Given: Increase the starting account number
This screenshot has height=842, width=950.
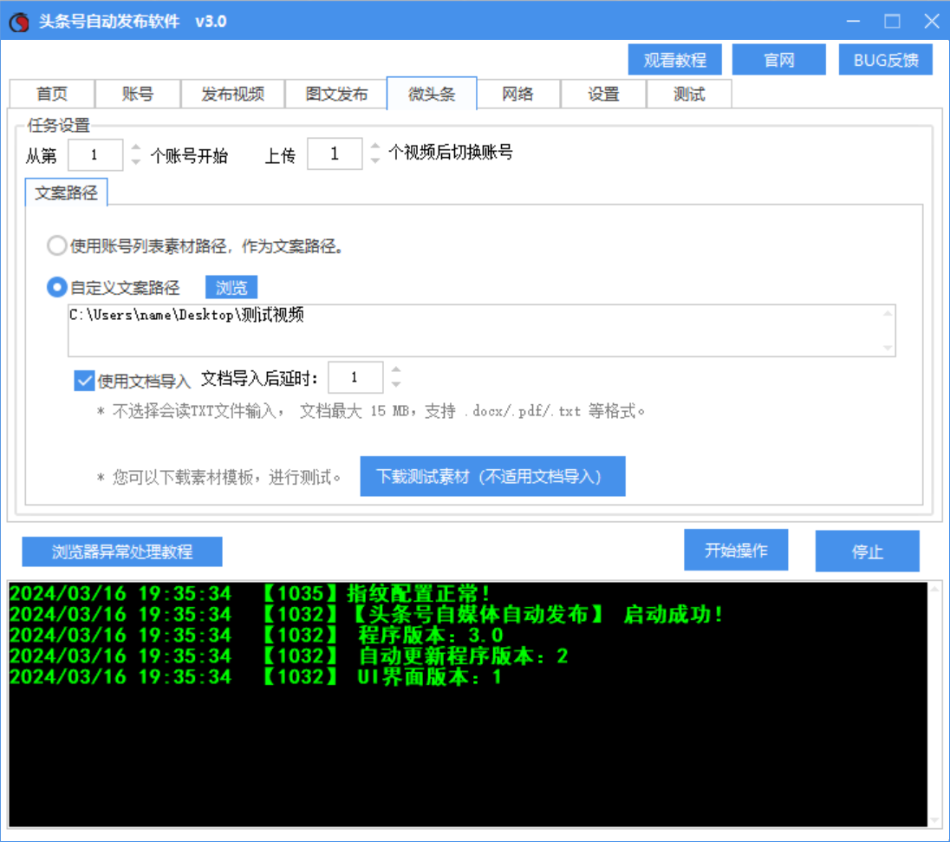Looking at the screenshot, I should pos(136,147).
